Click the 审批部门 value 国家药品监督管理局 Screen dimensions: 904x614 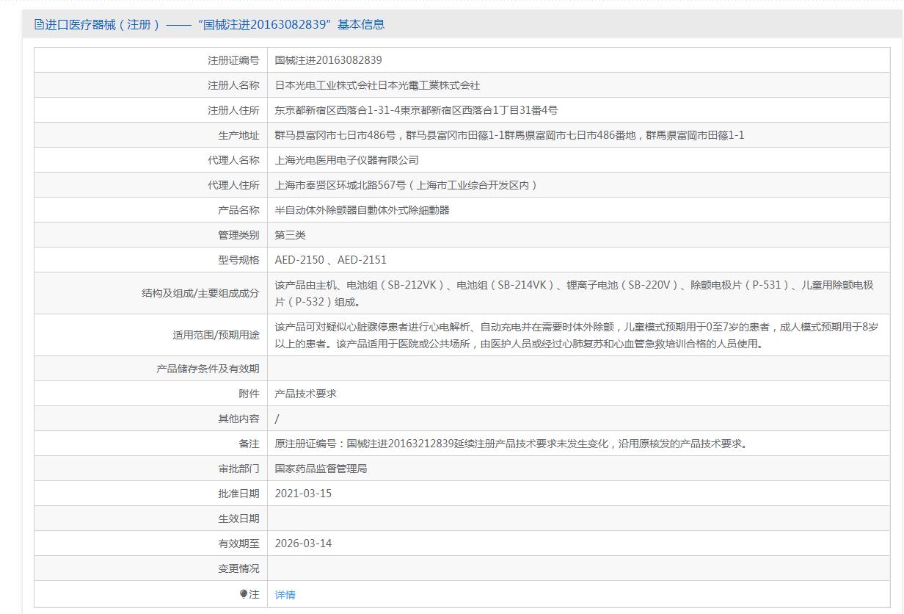pyautogui.click(x=321, y=469)
